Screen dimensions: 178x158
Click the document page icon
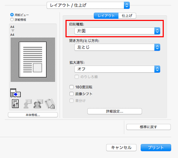[x=15, y=104]
